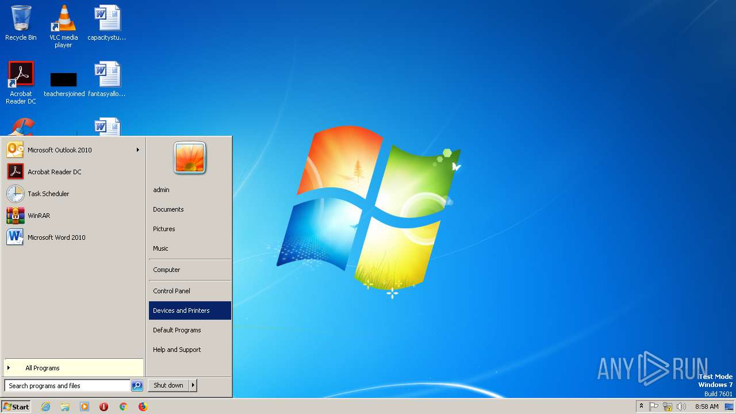Click the user account picture thumbnail
736x414 pixels.
point(190,158)
